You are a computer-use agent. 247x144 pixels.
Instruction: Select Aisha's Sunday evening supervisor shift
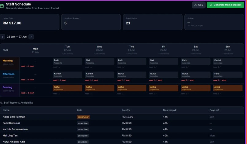tap(228, 88)
